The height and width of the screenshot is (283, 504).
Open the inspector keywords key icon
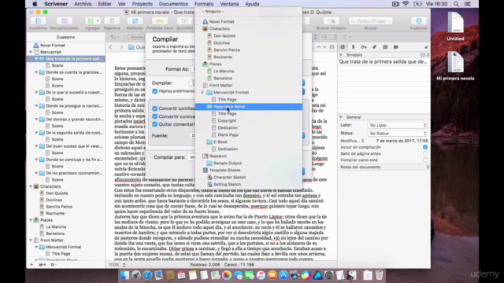click(x=364, y=47)
